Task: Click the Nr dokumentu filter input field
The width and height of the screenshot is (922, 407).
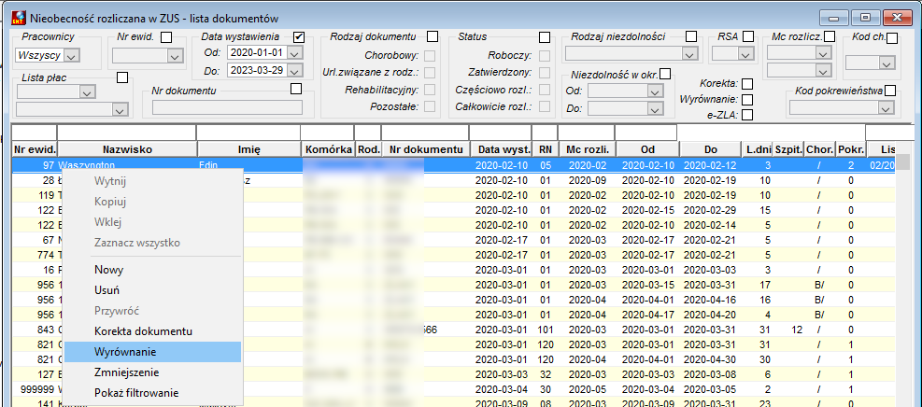Action: (x=227, y=107)
